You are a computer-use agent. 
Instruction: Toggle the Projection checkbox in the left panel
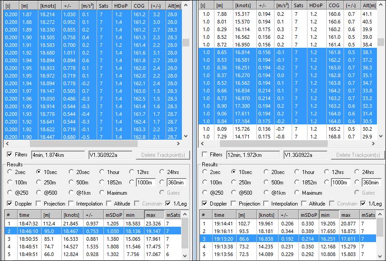pos(39,204)
